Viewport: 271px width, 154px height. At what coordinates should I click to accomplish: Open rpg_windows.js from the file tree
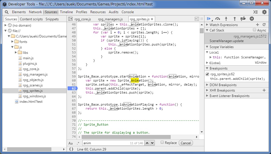pos(34,96)
